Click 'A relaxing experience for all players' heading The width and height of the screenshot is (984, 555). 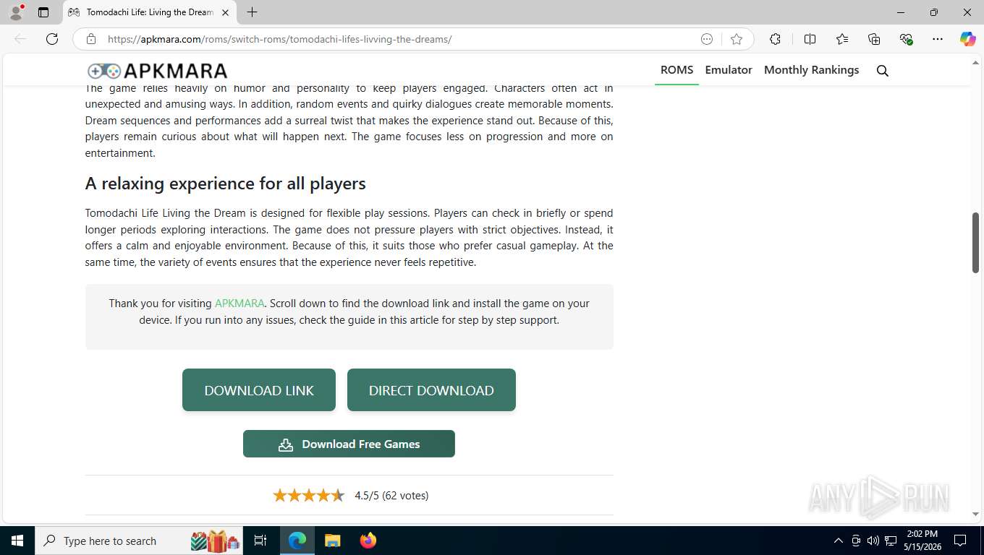coord(226,184)
